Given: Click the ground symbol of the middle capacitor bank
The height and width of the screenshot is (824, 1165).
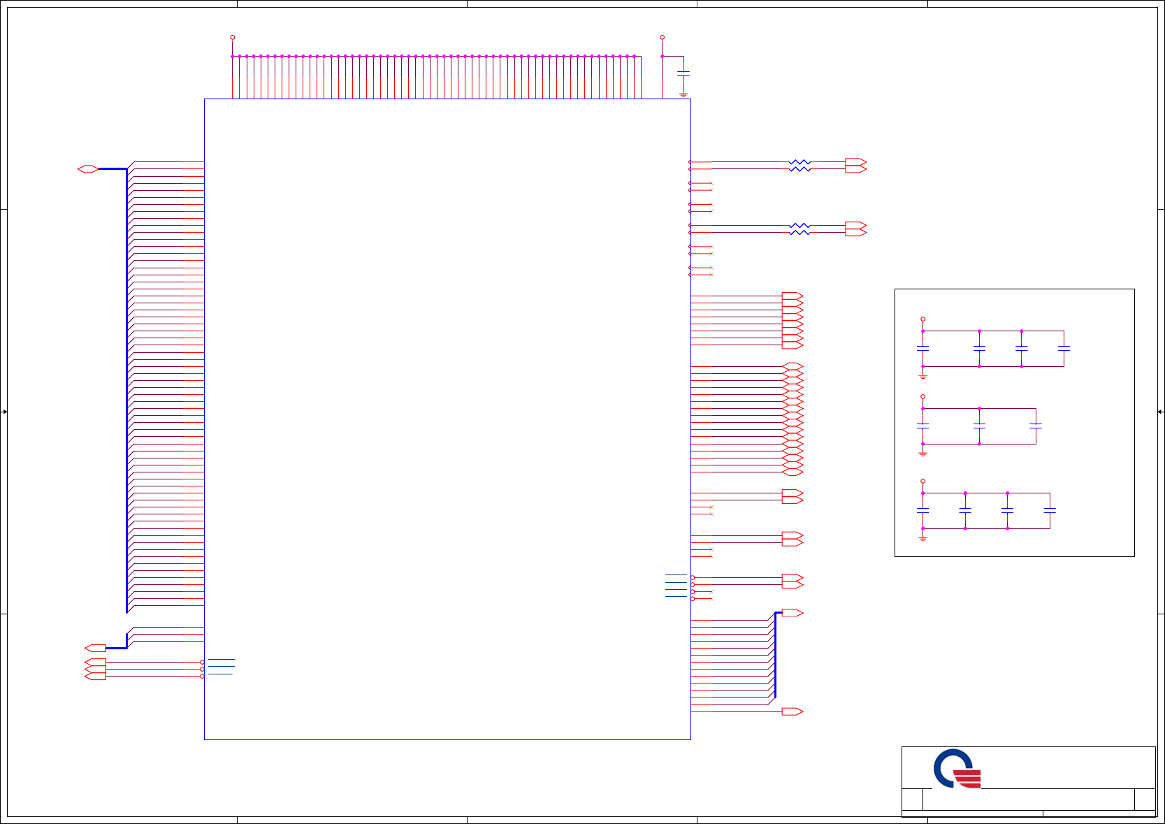Looking at the screenshot, I should coord(923,454).
